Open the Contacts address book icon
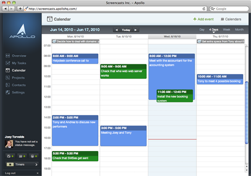The height and width of the screenshot is (176, 251). point(8,85)
